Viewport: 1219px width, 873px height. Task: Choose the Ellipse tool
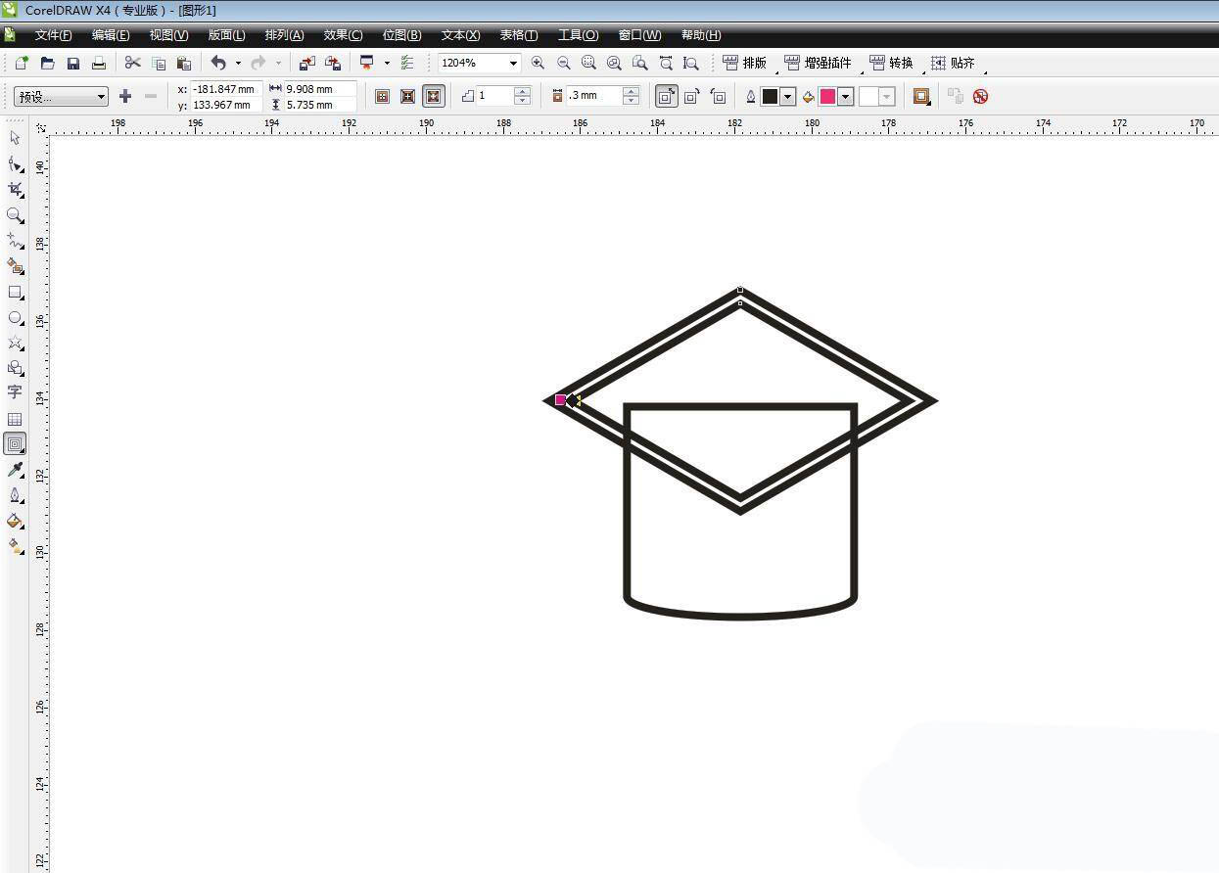pos(15,318)
